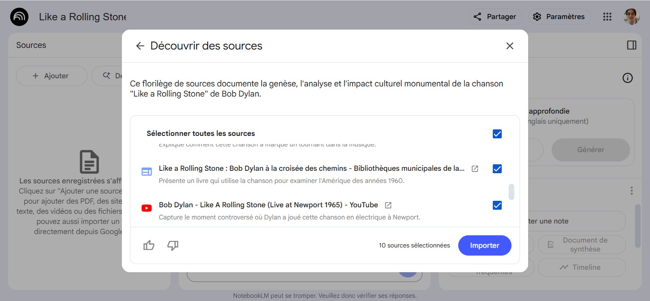Uncheck the Bibliothèques municipales source checkbox
650x301 pixels.
click(497, 169)
